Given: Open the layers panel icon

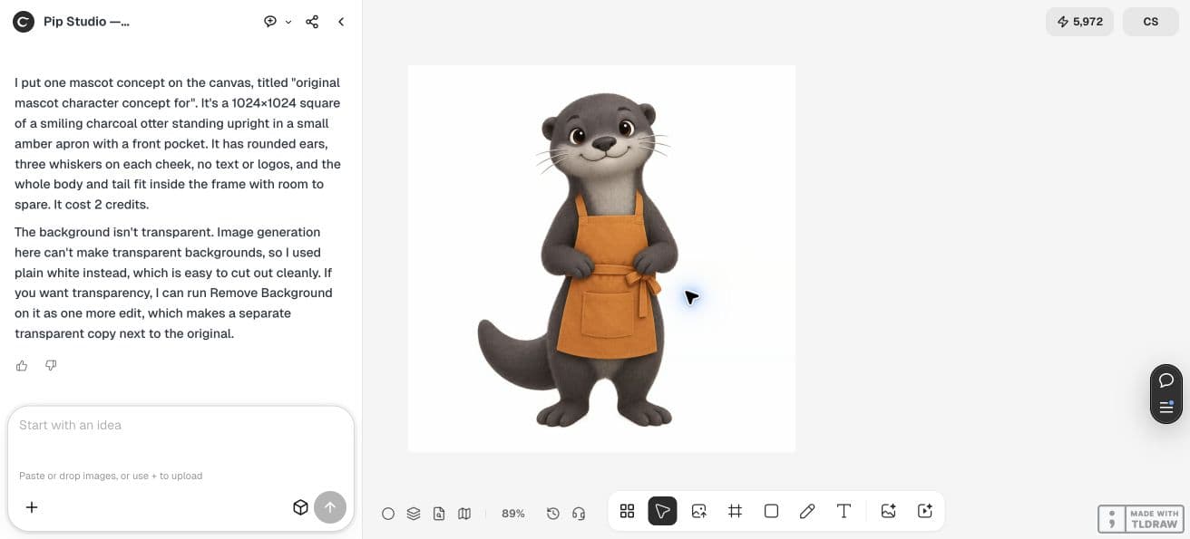Looking at the screenshot, I should pyautogui.click(x=414, y=514).
